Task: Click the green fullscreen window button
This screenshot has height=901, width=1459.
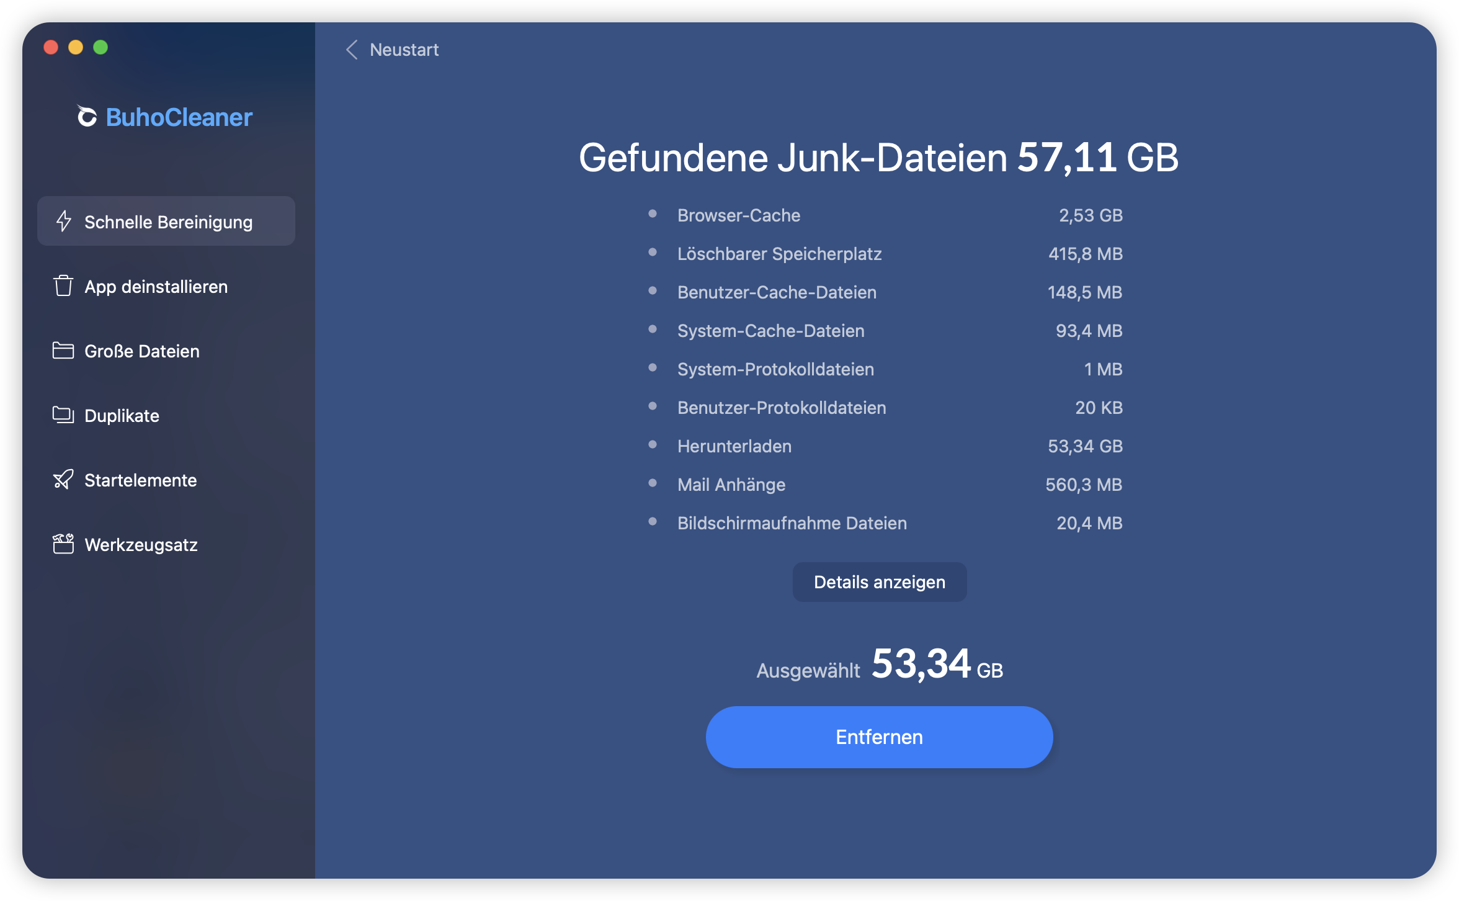Action: 100,47
